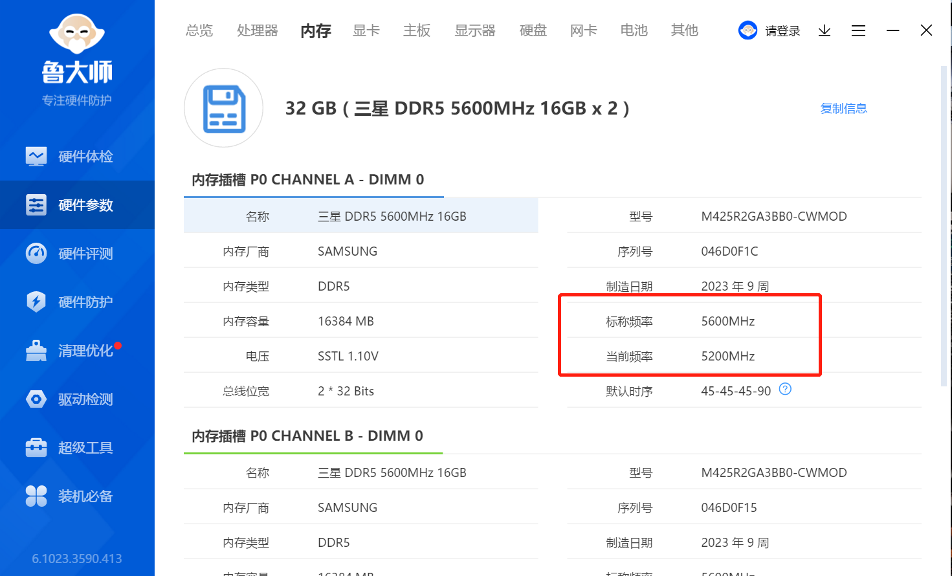Open 清理优化 cleanup section

click(77, 350)
